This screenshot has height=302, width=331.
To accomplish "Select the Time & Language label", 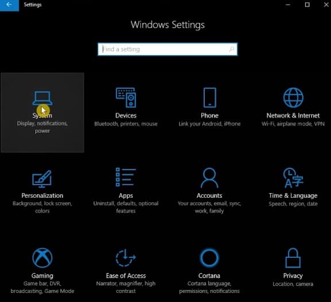I will pos(293,195).
